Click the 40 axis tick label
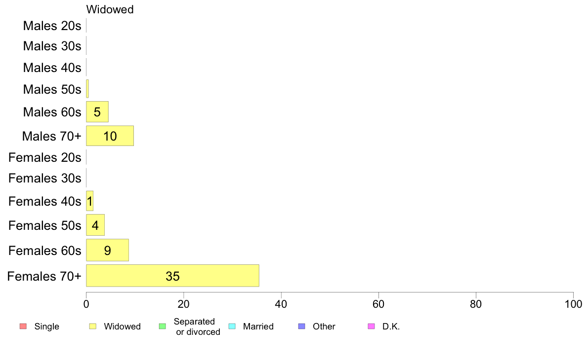The width and height of the screenshot is (587, 363). (281, 304)
